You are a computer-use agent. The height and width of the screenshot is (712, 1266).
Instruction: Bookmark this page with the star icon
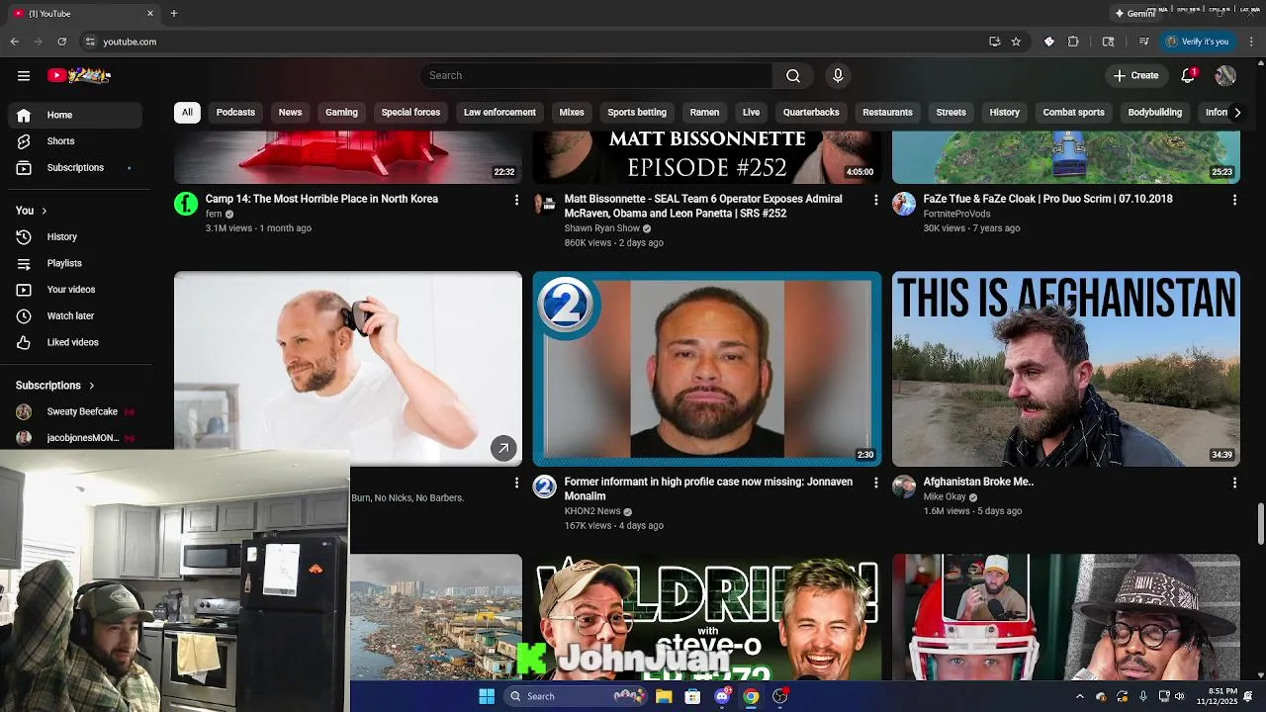pos(1016,42)
